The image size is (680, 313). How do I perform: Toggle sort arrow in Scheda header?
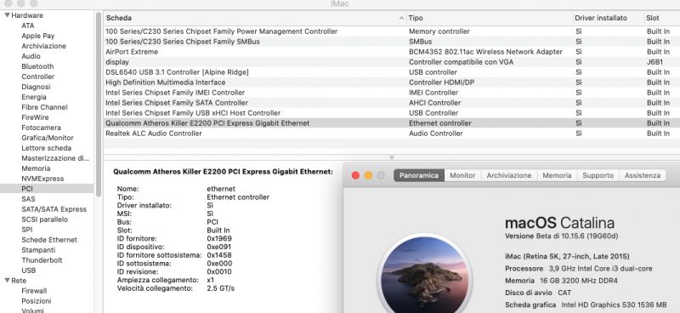[x=401, y=18]
